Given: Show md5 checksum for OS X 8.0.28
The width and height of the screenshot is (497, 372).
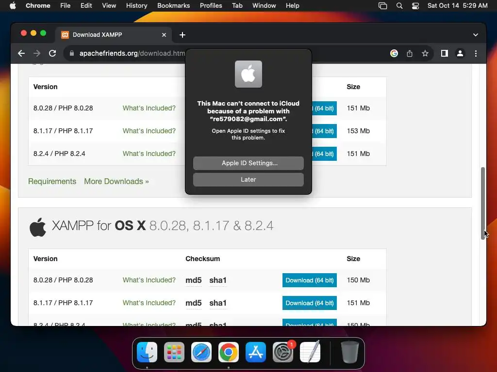Looking at the screenshot, I should point(193,280).
